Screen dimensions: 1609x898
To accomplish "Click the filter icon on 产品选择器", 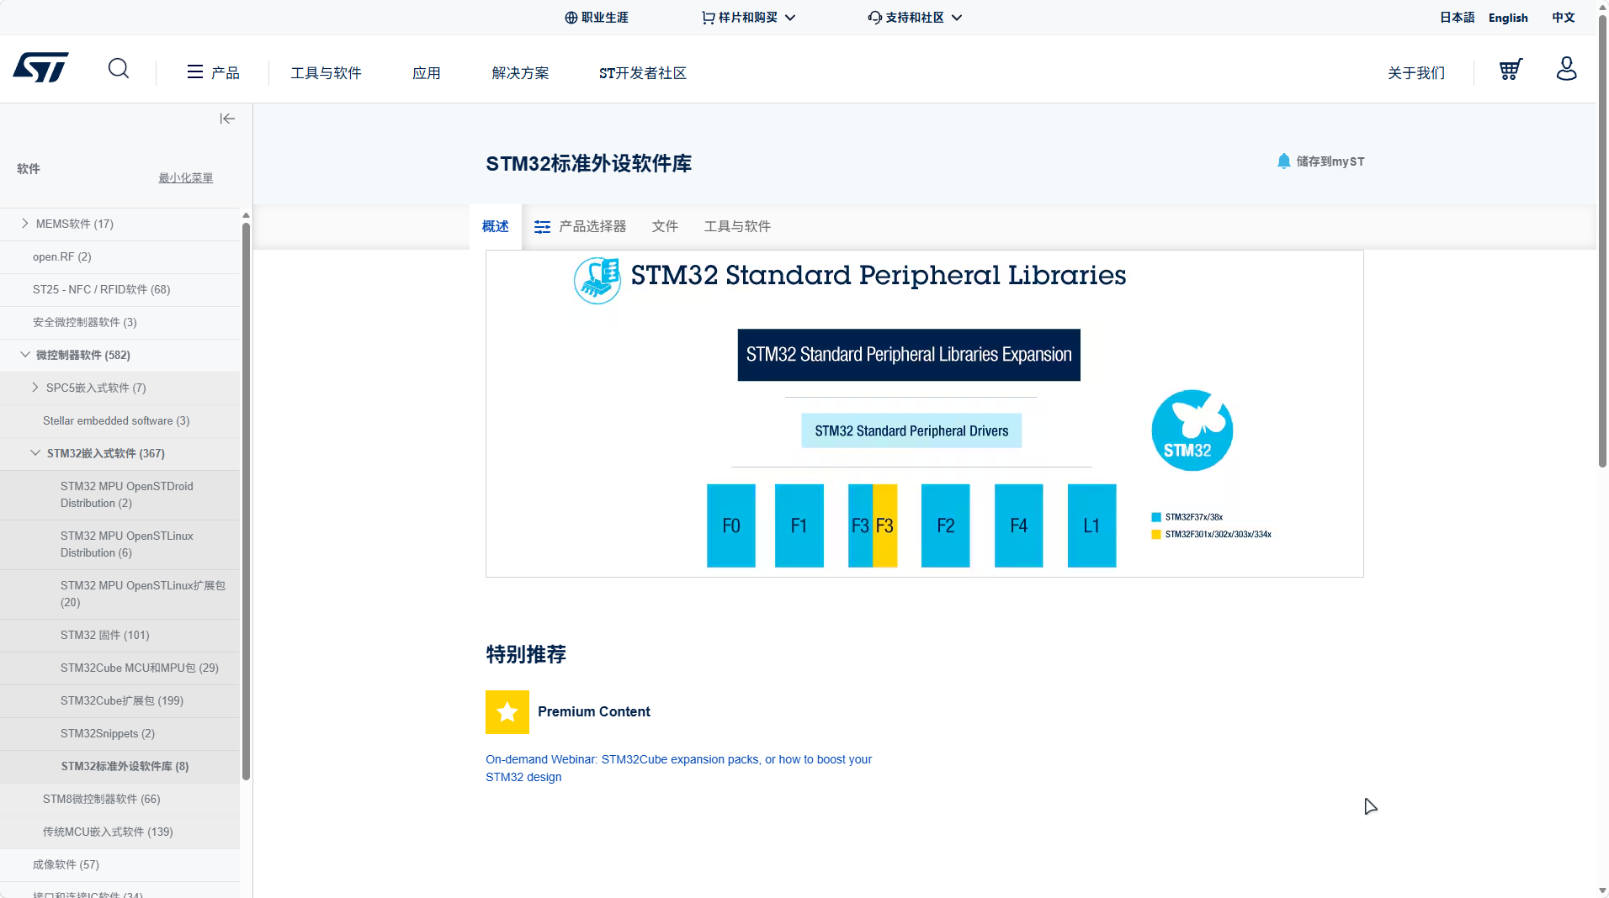I will (542, 227).
